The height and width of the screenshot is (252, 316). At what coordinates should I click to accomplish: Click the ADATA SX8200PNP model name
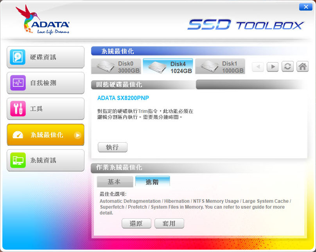click(123, 98)
